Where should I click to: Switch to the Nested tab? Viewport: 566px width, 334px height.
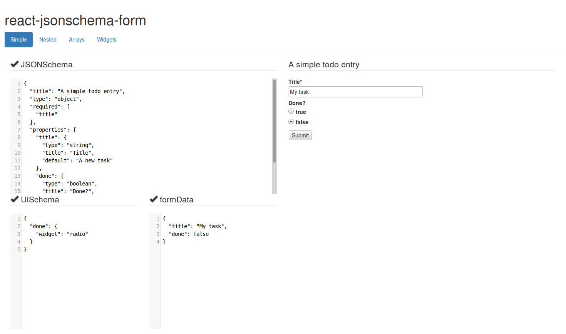point(48,40)
